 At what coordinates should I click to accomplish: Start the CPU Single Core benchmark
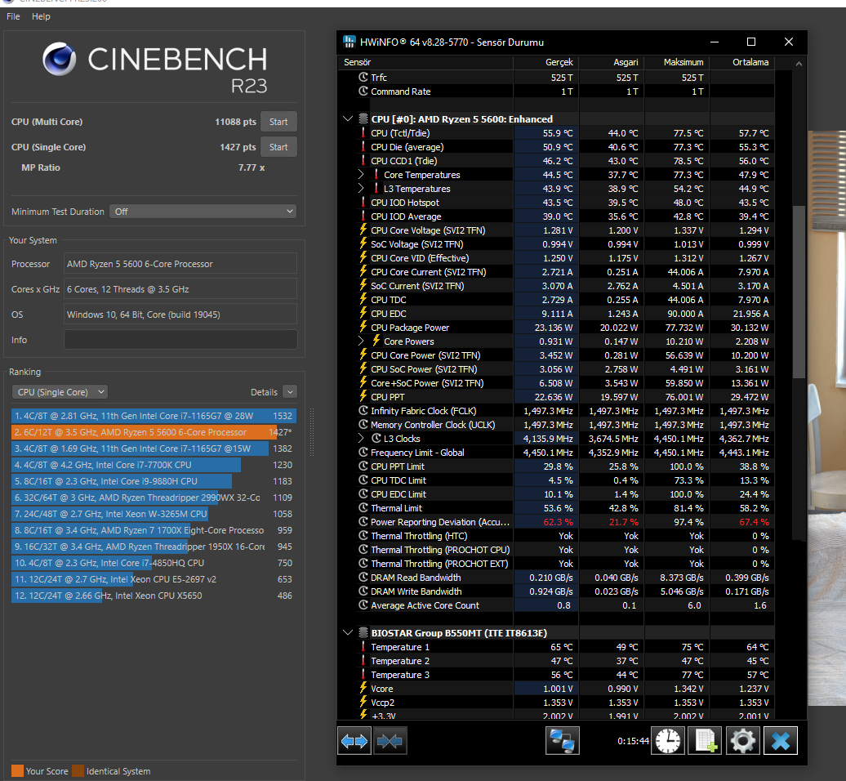click(x=278, y=147)
